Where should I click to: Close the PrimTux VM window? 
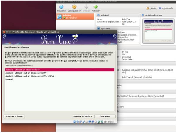(4, 32)
